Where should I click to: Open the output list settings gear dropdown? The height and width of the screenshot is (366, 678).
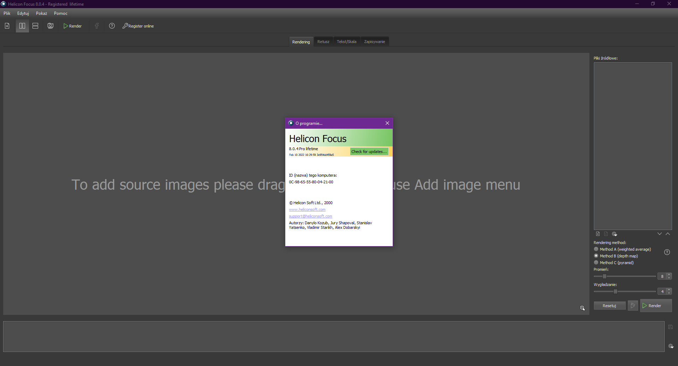(x=671, y=346)
